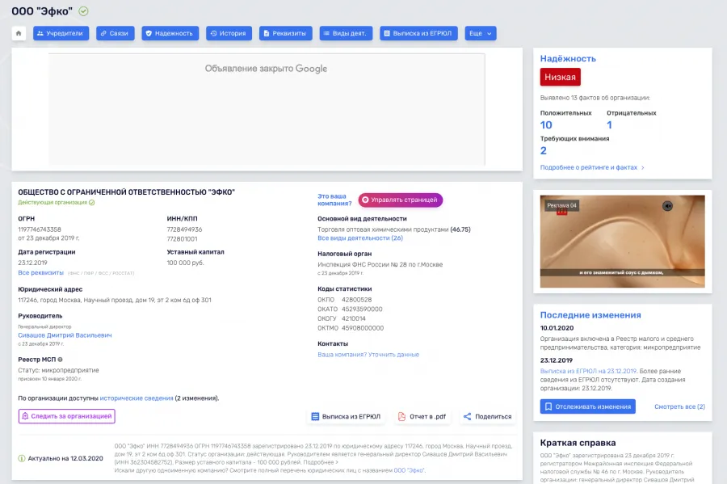Click the people icon in Учредители tab

pyautogui.click(x=40, y=33)
